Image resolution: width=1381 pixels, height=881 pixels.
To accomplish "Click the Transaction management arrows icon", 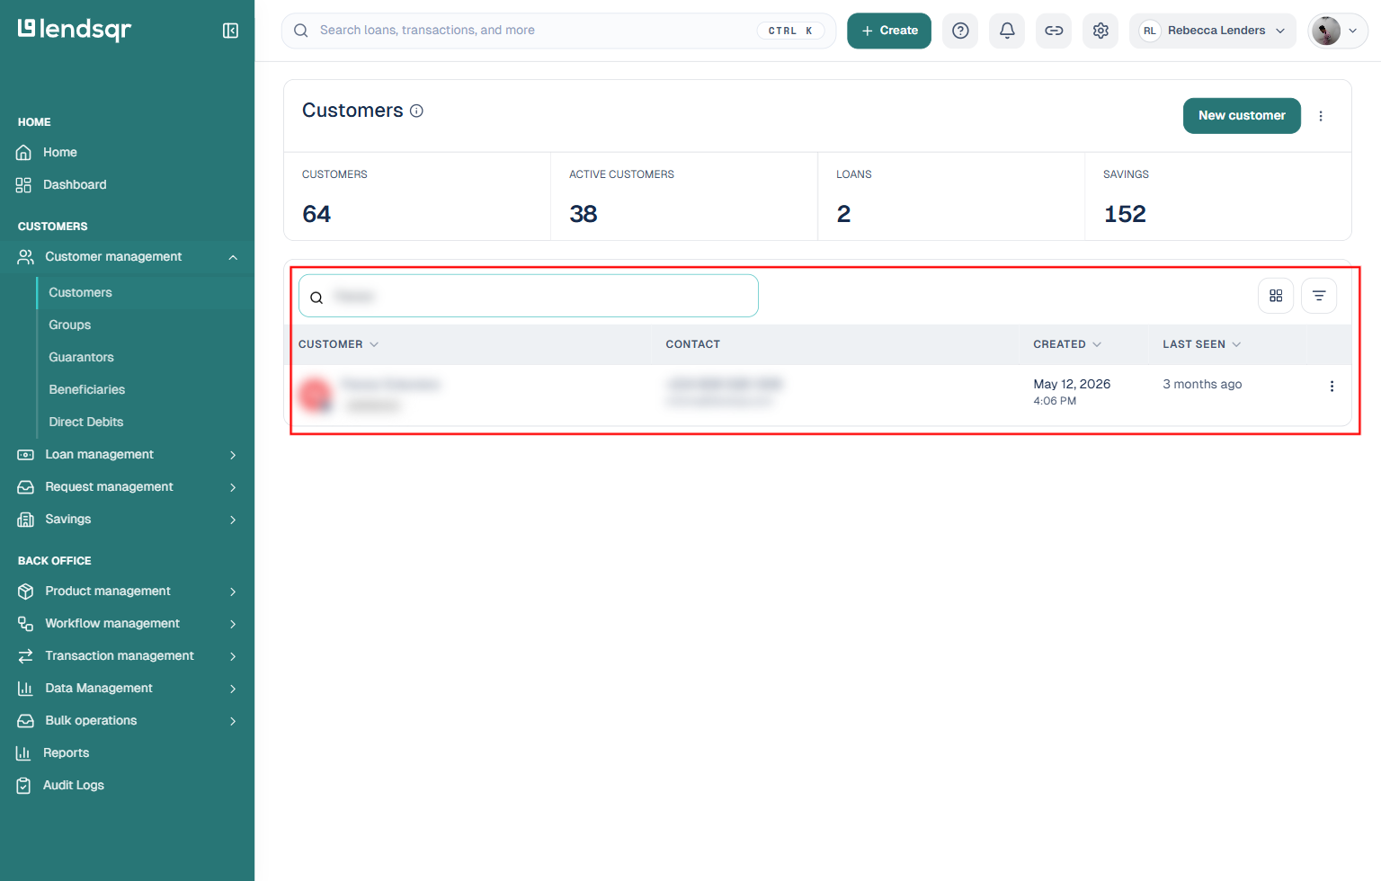I will click(26, 656).
